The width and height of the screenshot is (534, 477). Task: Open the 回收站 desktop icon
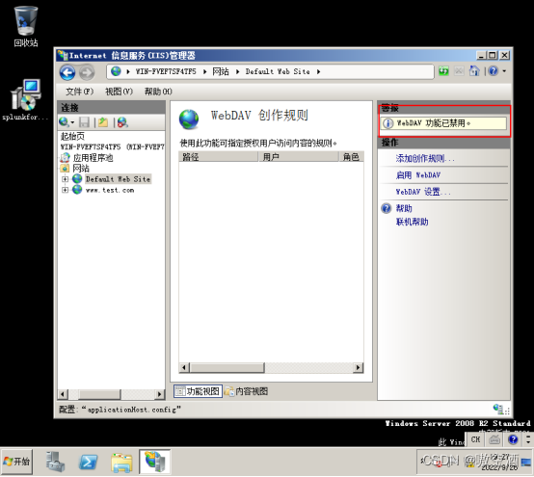(25, 27)
